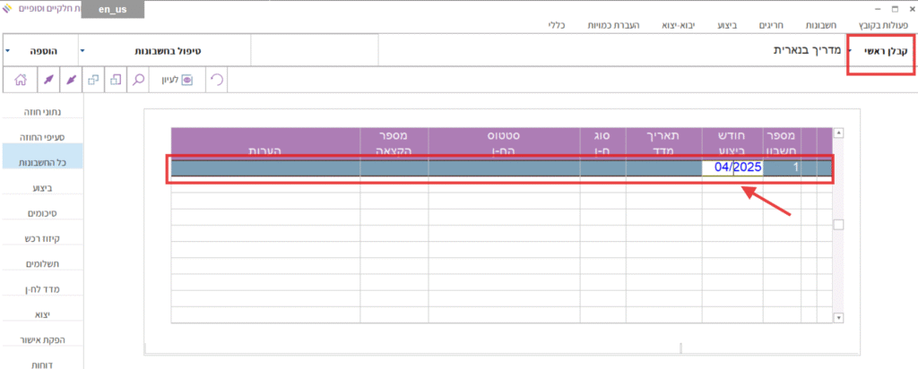
Task: Click the Home icon in the toolbar
Action: [x=20, y=80]
